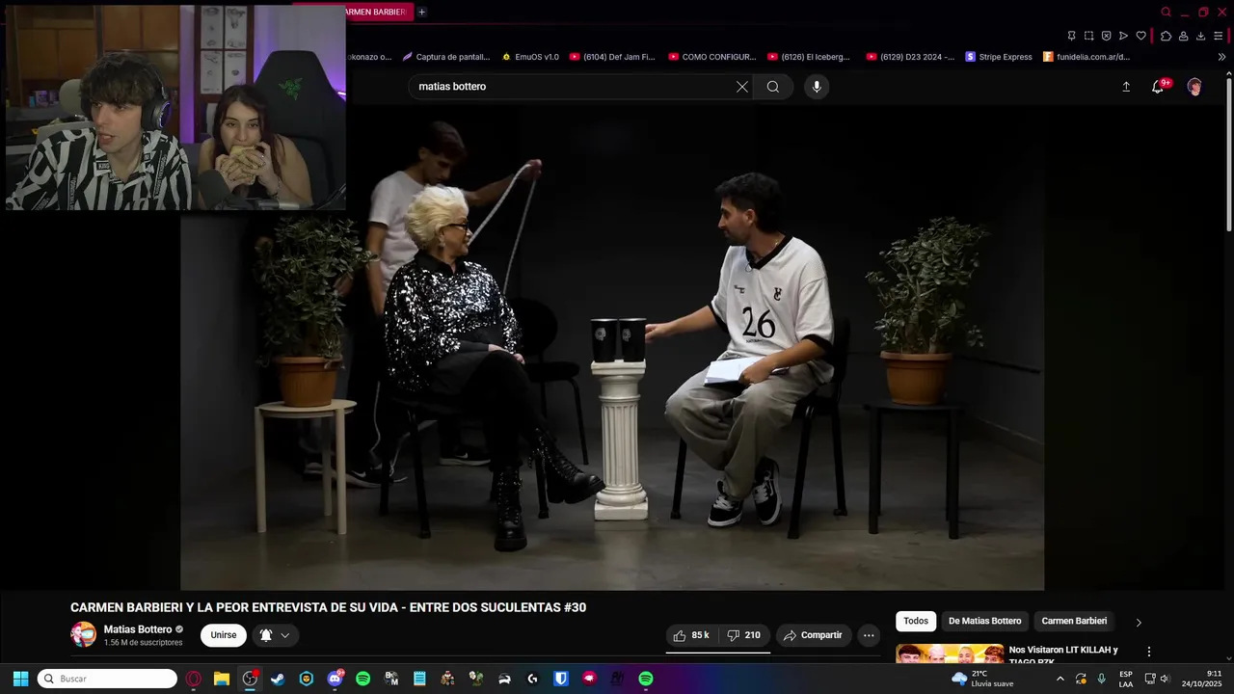Image resolution: width=1234 pixels, height=694 pixels.
Task: Click the Unirse join button
Action: (x=224, y=635)
